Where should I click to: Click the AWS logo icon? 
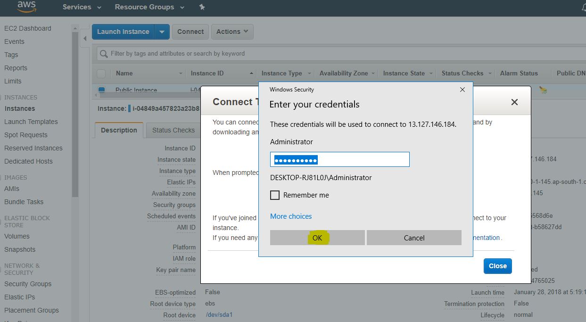pos(27,7)
